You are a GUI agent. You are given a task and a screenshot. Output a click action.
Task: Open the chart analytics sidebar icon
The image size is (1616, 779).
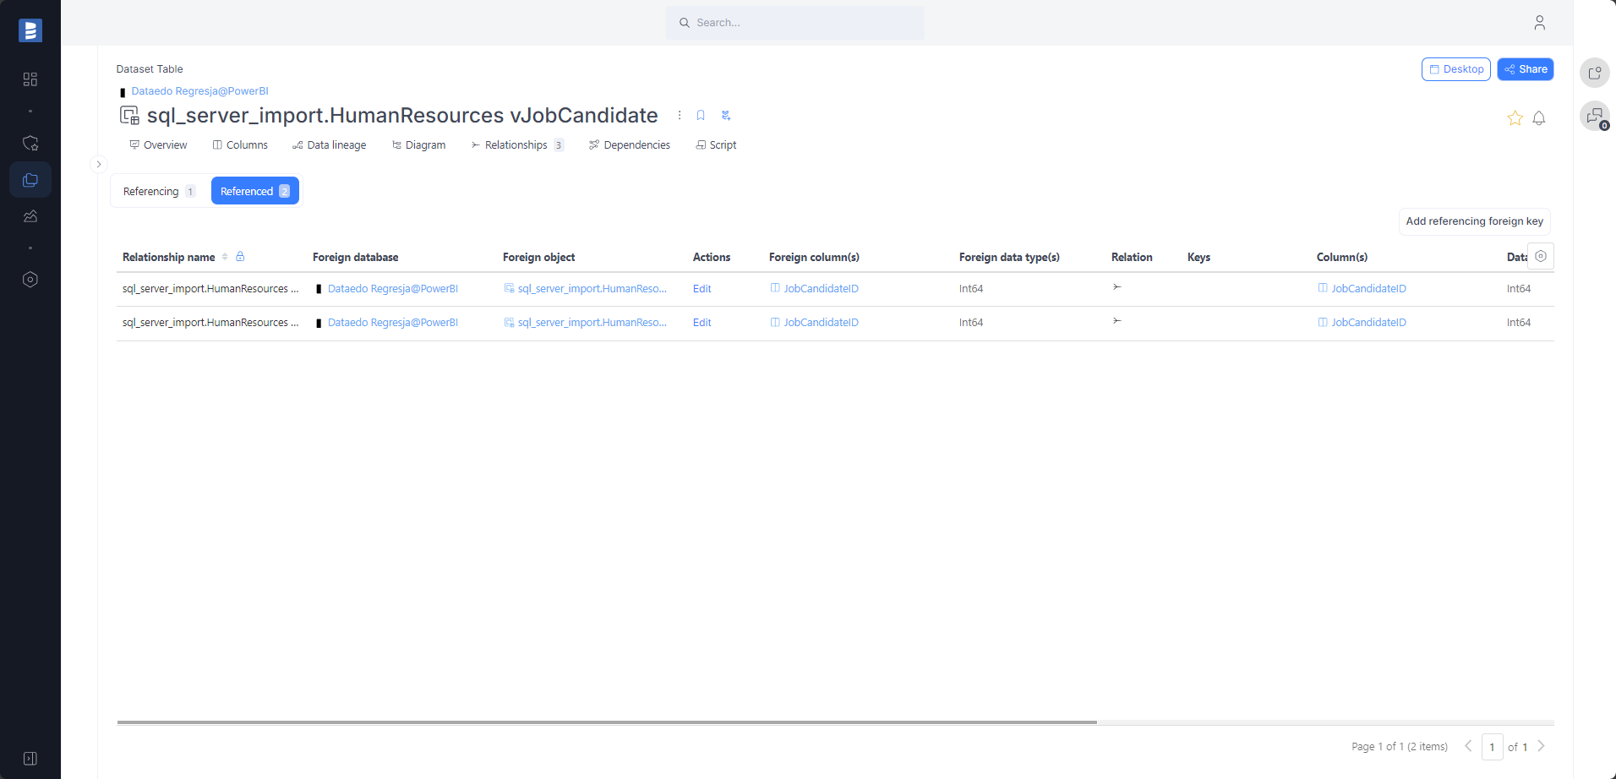tap(30, 216)
